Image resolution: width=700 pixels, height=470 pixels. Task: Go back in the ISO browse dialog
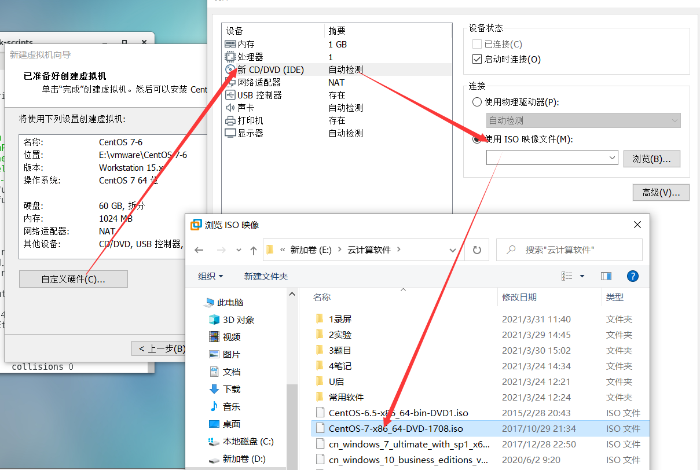(x=199, y=250)
